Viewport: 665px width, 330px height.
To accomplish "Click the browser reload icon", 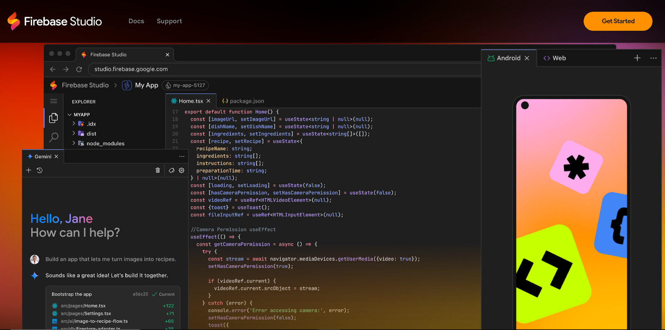I will click(x=79, y=69).
